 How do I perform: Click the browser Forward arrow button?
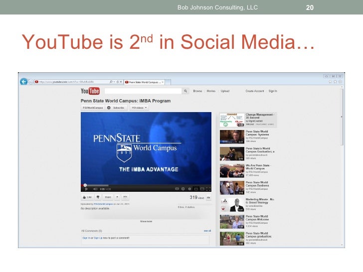point(31,82)
